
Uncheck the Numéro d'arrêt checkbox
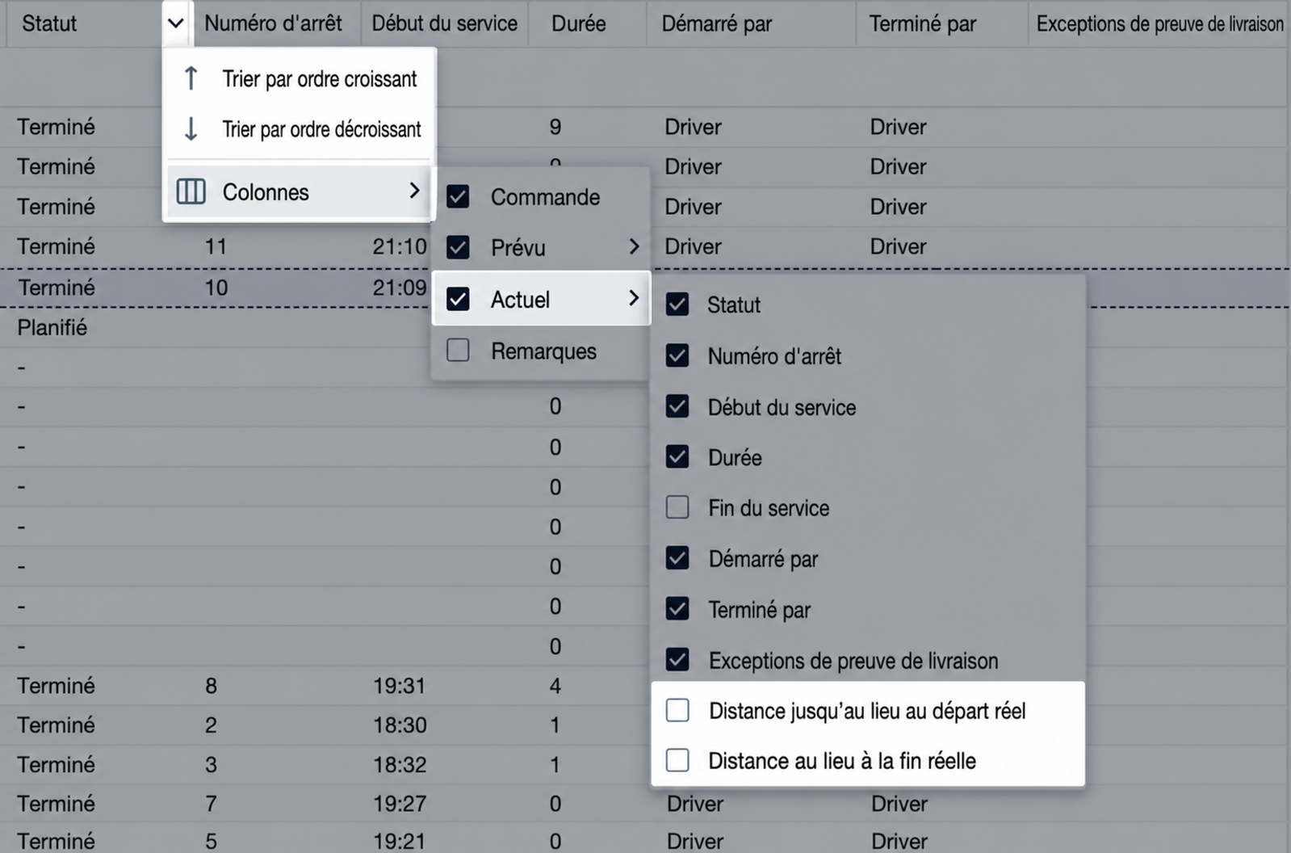[677, 355]
